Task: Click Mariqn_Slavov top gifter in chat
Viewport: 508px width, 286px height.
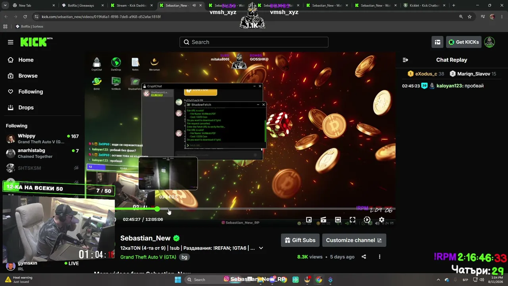Action: click(473, 74)
